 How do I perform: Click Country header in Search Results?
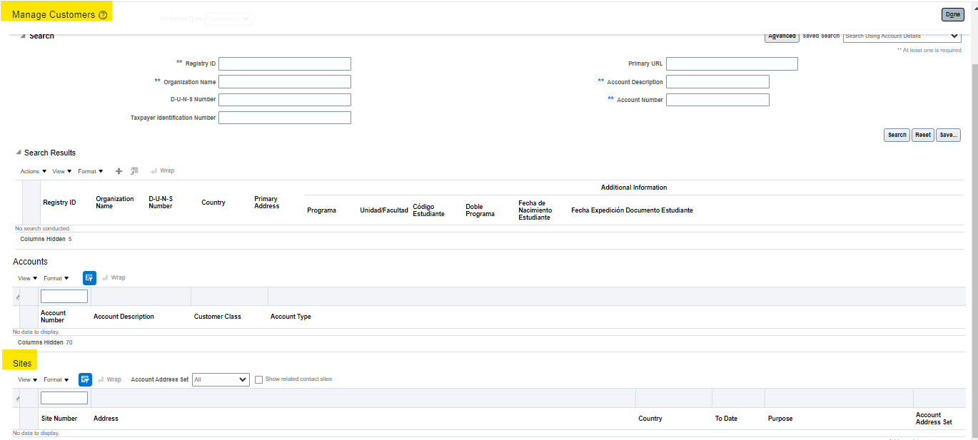[213, 203]
